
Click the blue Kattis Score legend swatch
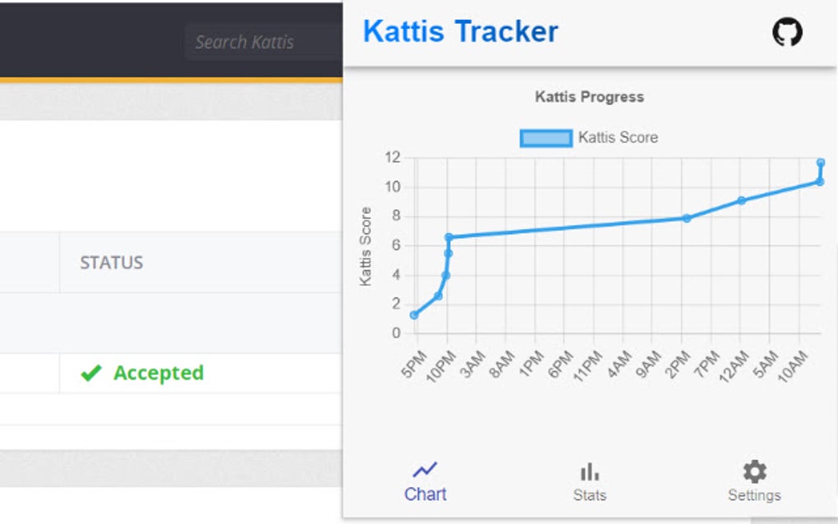point(545,137)
